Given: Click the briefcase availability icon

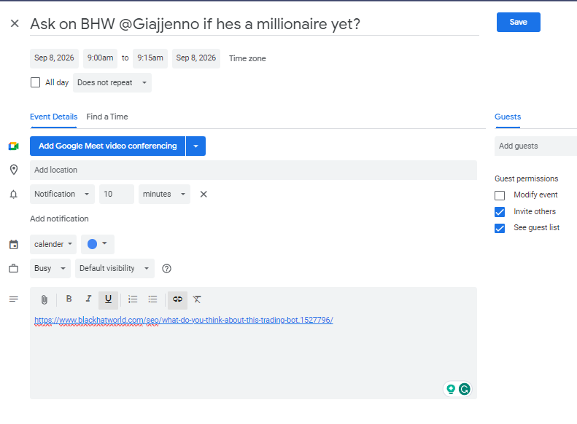Looking at the screenshot, I should click(x=14, y=269).
